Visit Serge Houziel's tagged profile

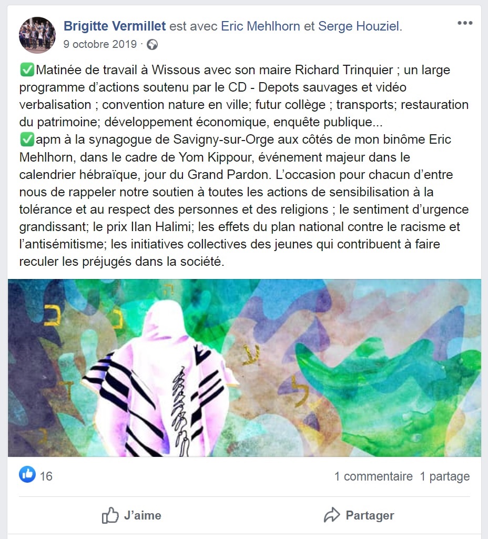point(359,26)
